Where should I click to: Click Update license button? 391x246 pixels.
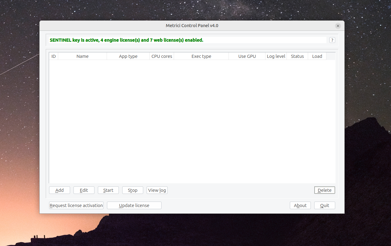click(x=134, y=205)
